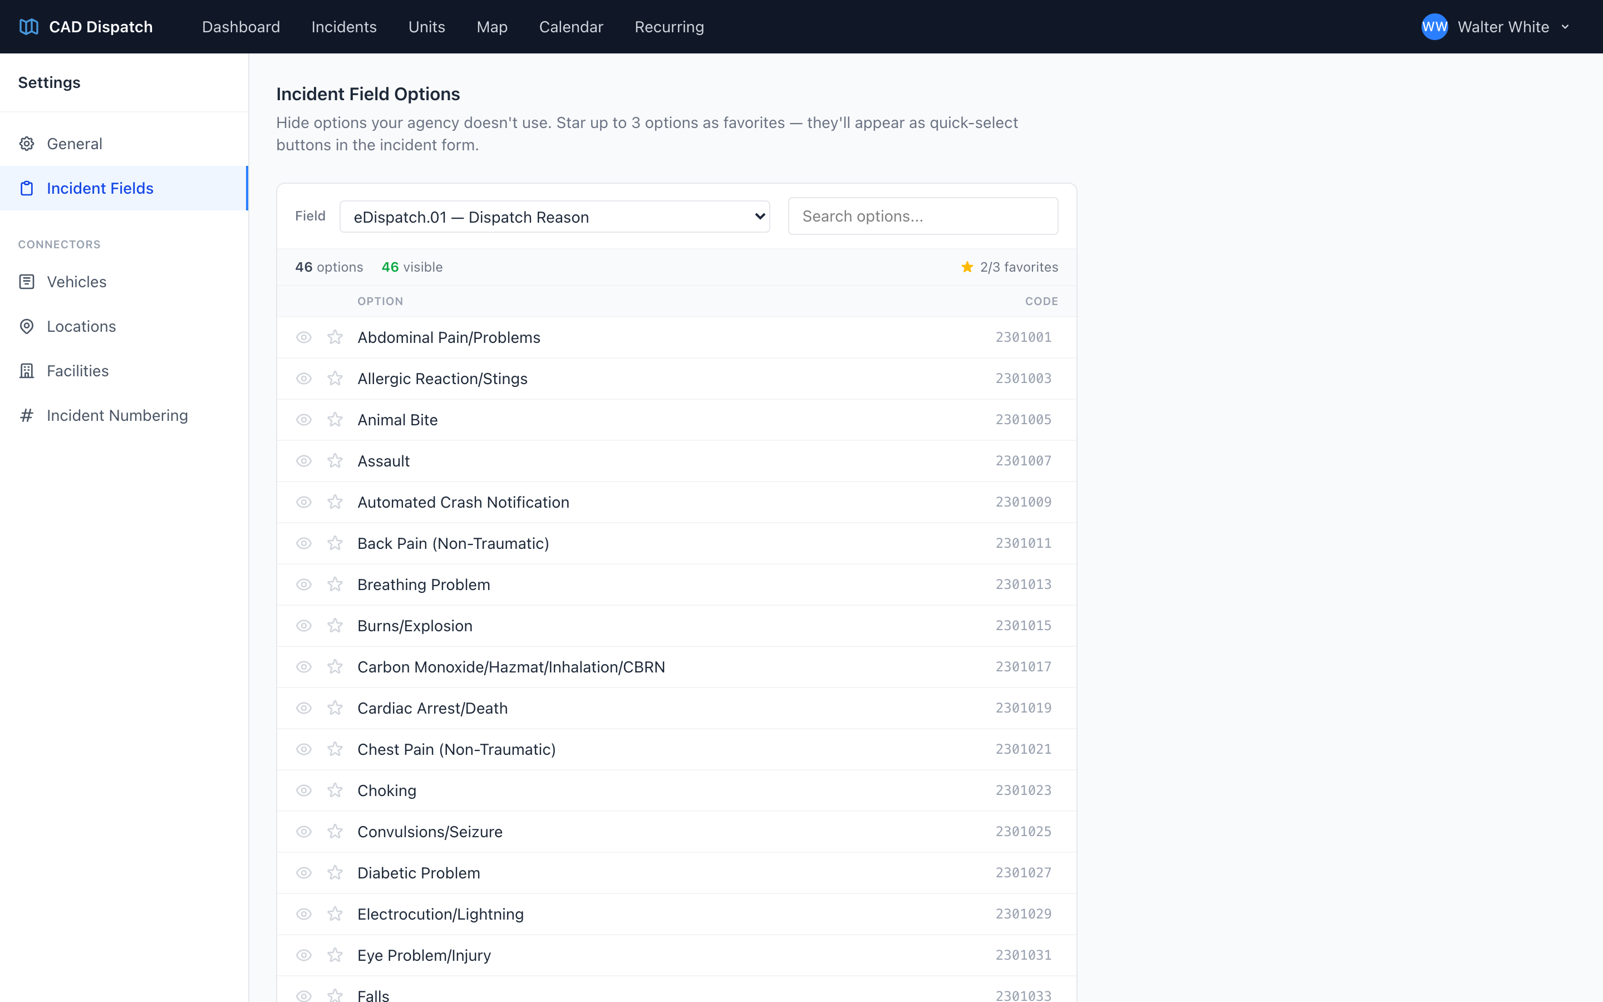Open General settings
Image resolution: width=1603 pixels, height=1002 pixels.
tap(124, 144)
